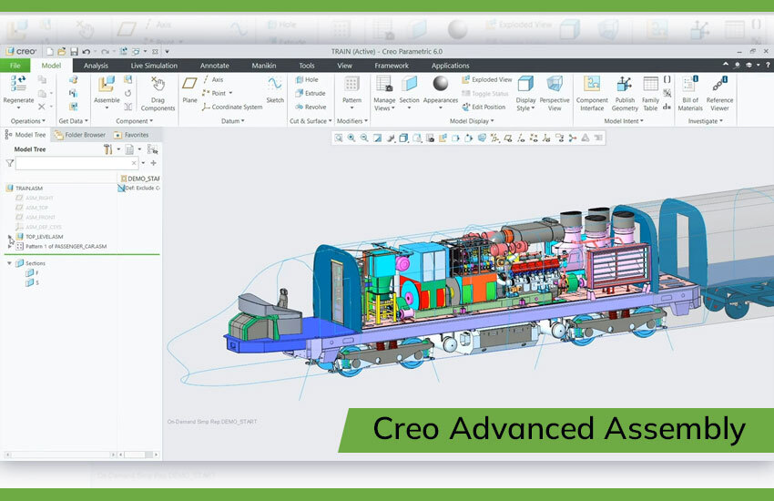Expand the Model Display group

(472, 121)
